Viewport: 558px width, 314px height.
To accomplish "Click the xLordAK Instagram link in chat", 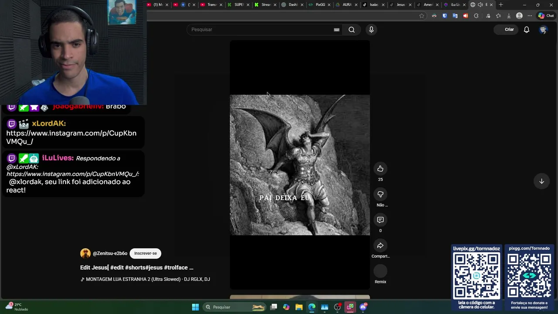I will pyautogui.click(x=71, y=137).
